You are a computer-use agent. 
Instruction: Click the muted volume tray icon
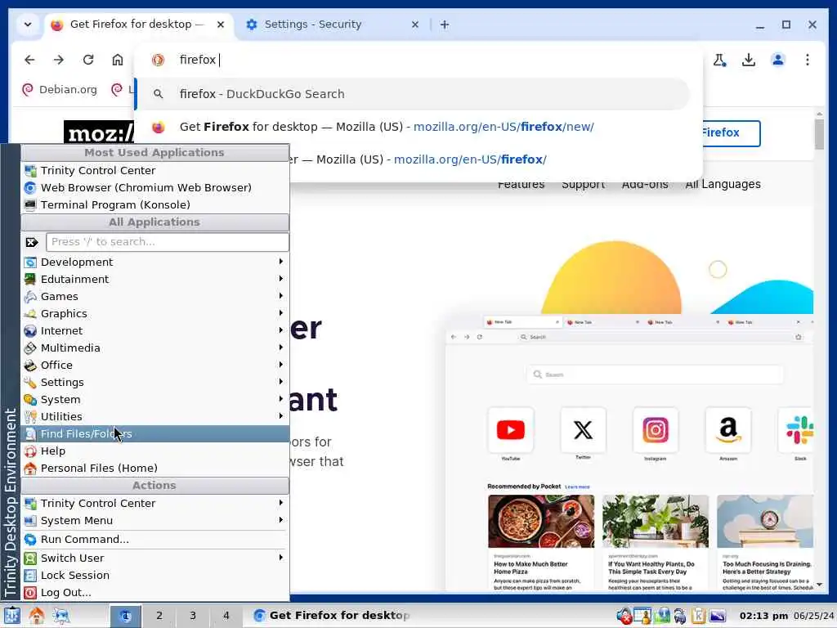click(x=624, y=617)
